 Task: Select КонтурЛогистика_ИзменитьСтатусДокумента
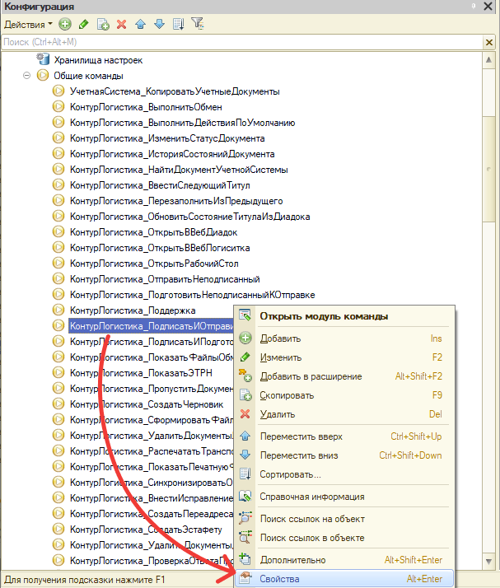[167, 138]
